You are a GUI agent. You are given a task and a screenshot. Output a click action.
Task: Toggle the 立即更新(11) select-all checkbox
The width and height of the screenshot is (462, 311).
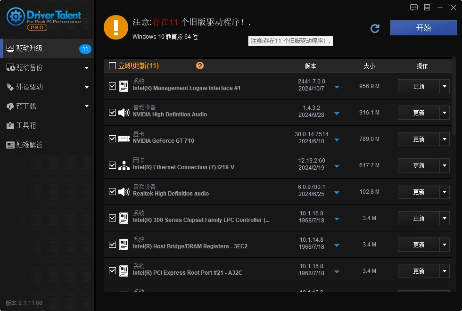point(112,65)
